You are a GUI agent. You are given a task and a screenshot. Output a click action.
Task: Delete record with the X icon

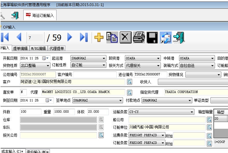pyautogui.click(x=125, y=38)
